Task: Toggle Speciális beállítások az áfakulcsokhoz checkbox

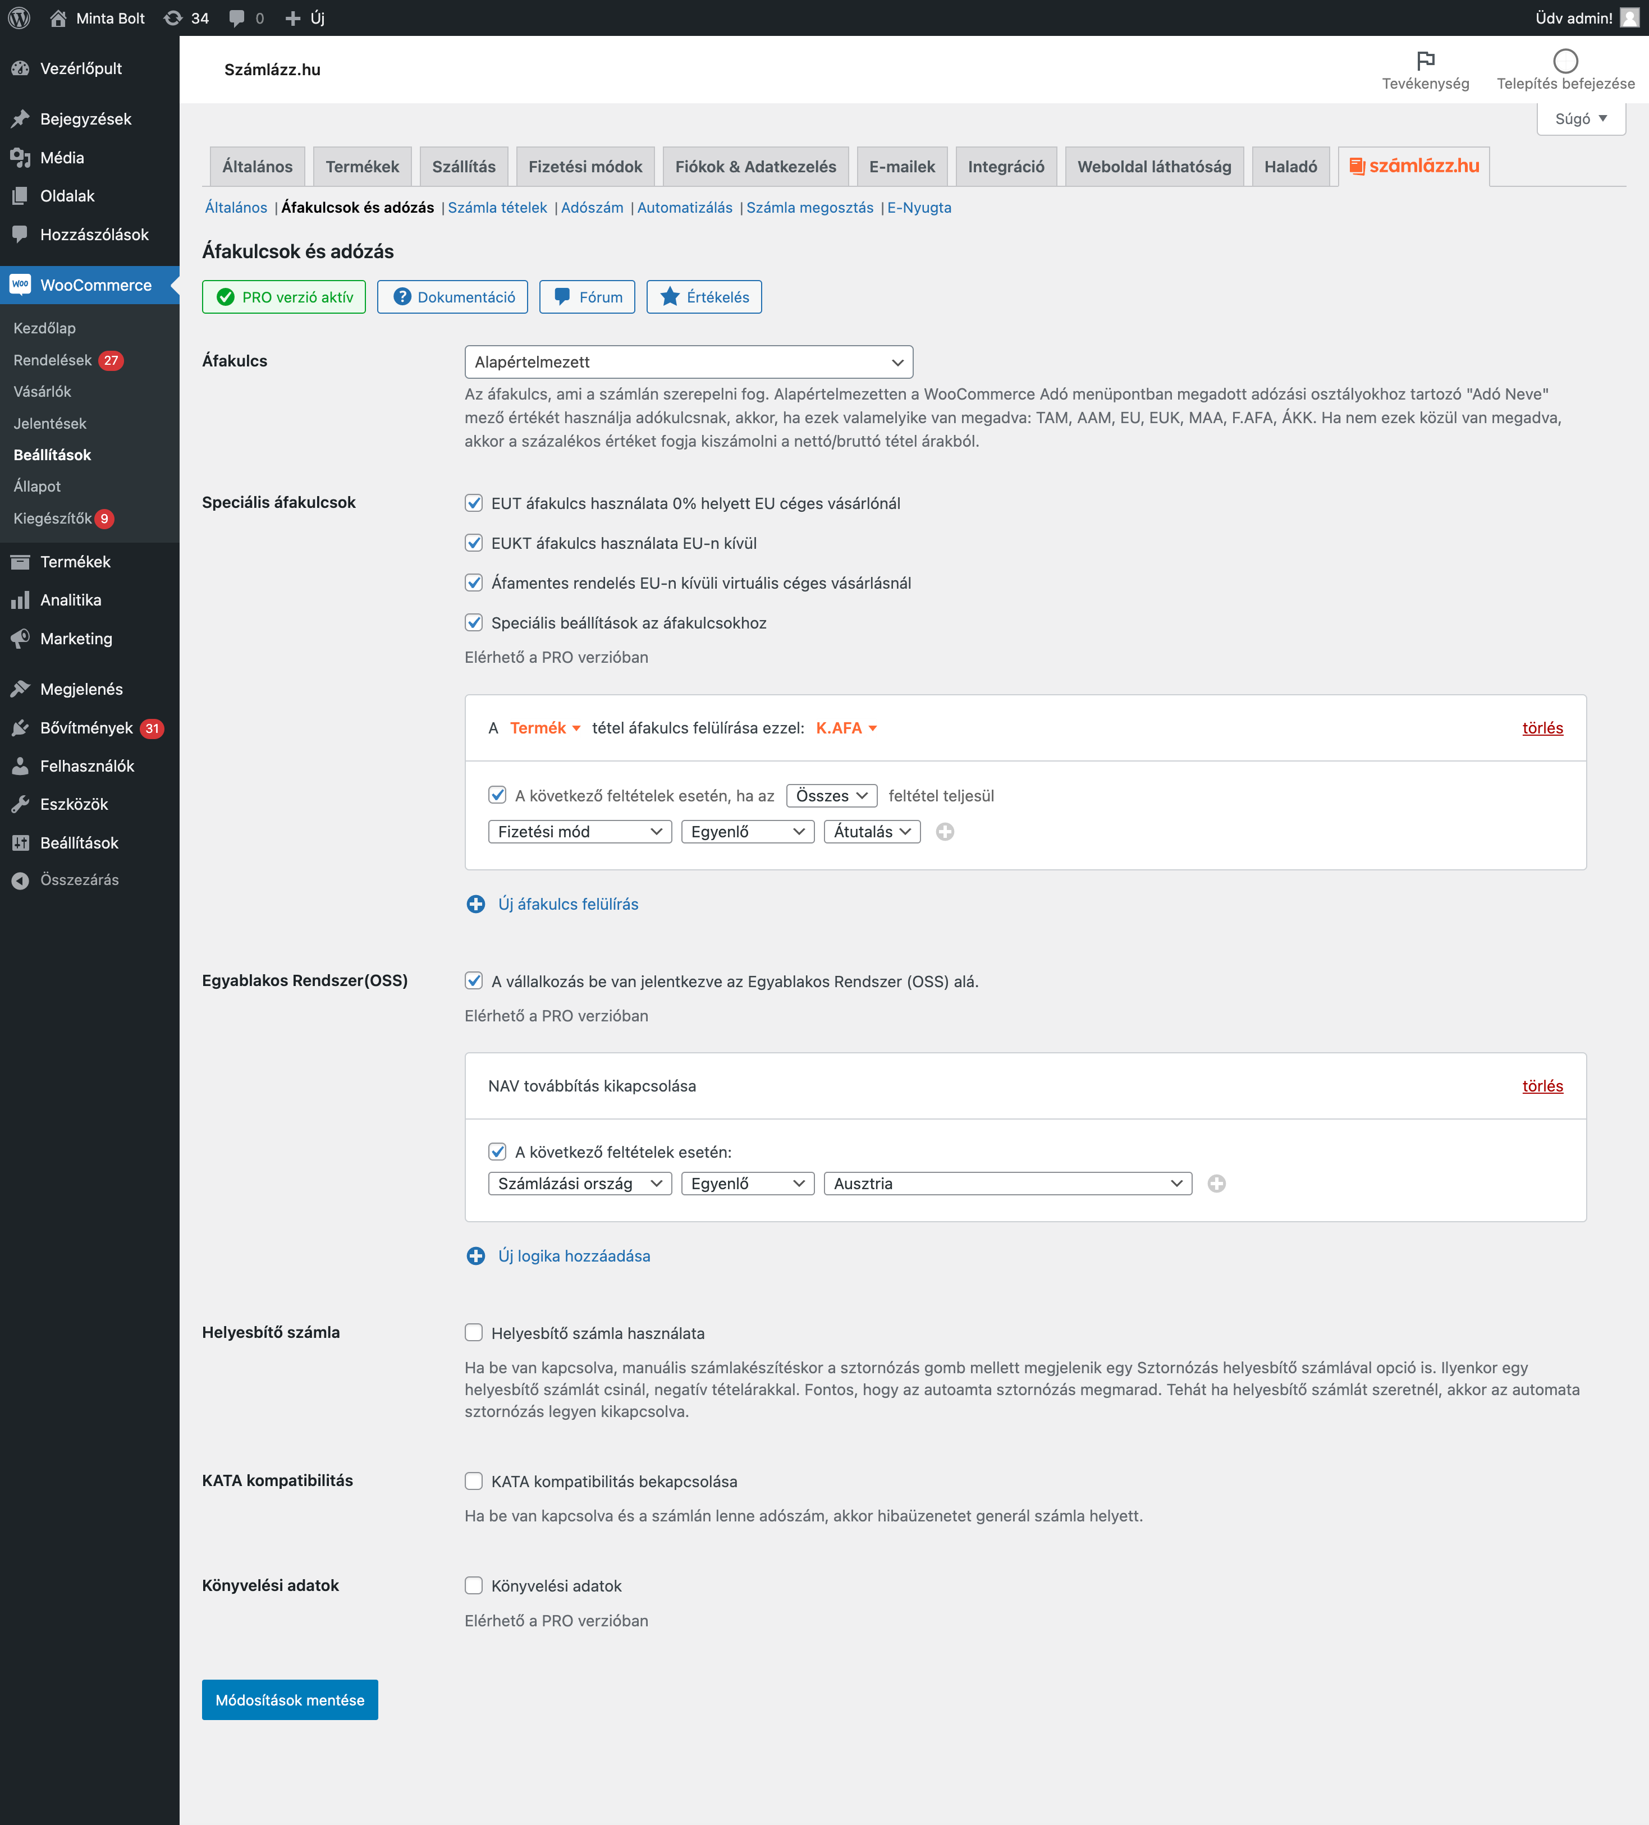Action: click(474, 623)
